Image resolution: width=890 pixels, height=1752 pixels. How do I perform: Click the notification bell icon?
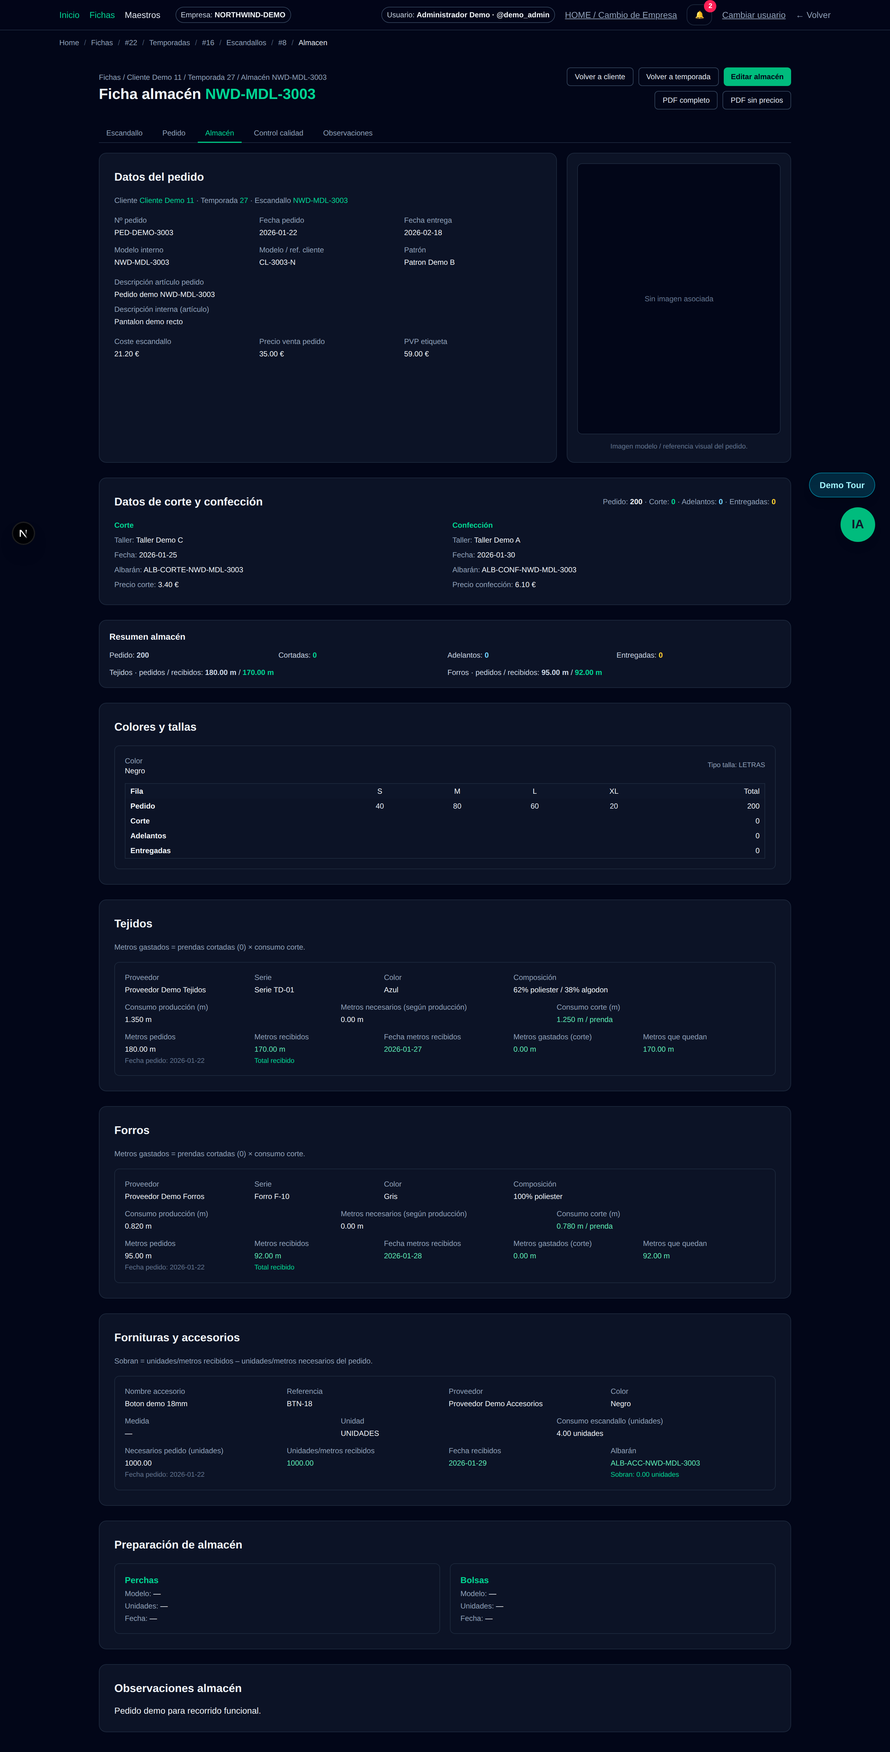coord(698,15)
